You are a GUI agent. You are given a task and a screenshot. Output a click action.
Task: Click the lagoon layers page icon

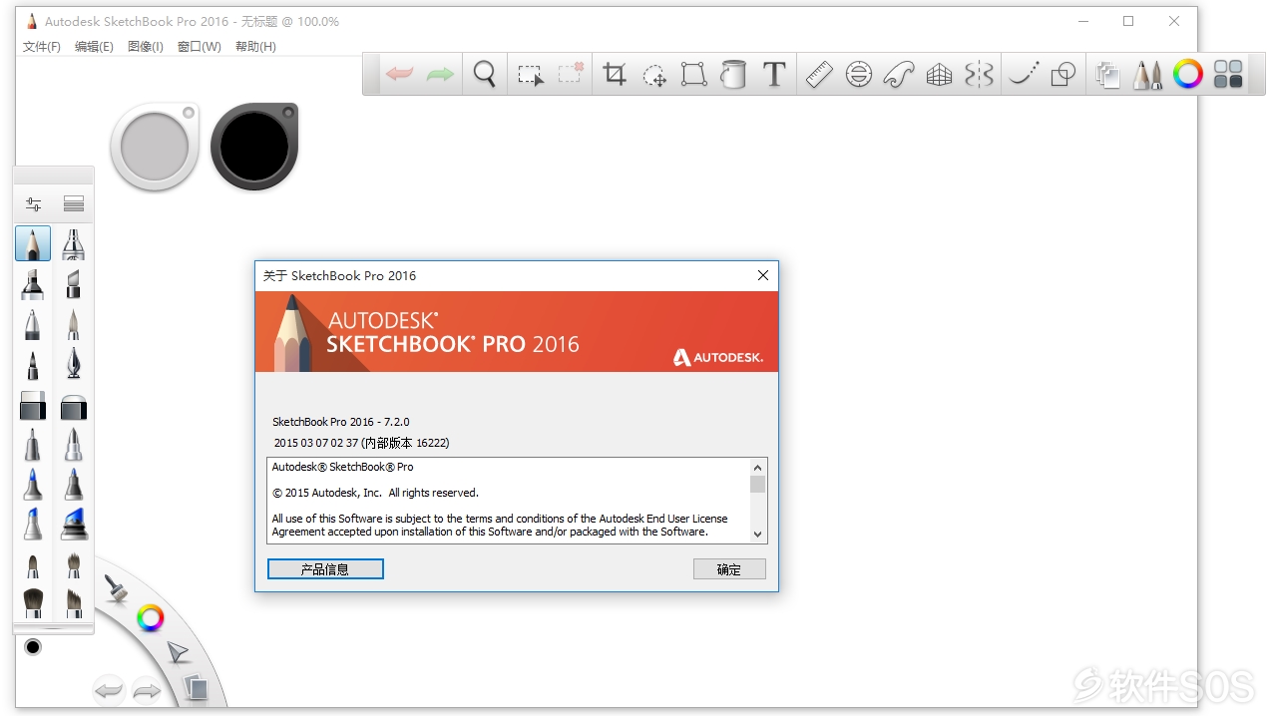(197, 687)
